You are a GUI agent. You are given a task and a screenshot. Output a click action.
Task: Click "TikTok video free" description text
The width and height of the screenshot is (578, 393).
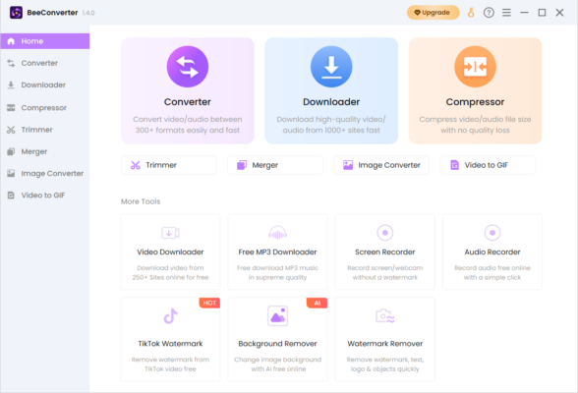click(170, 369)
